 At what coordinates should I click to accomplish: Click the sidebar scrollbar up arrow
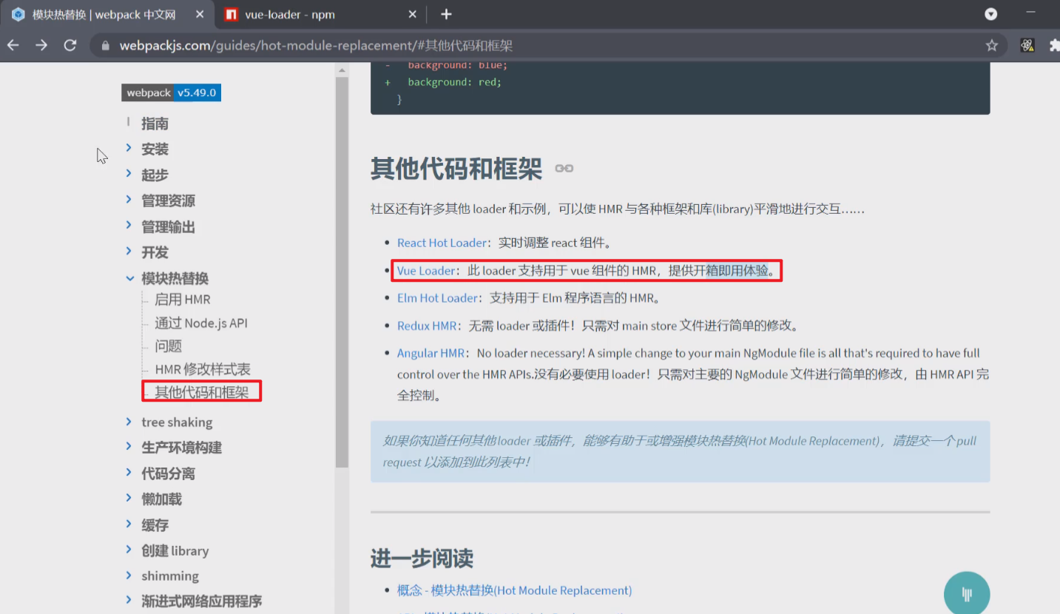coord(342,70)
